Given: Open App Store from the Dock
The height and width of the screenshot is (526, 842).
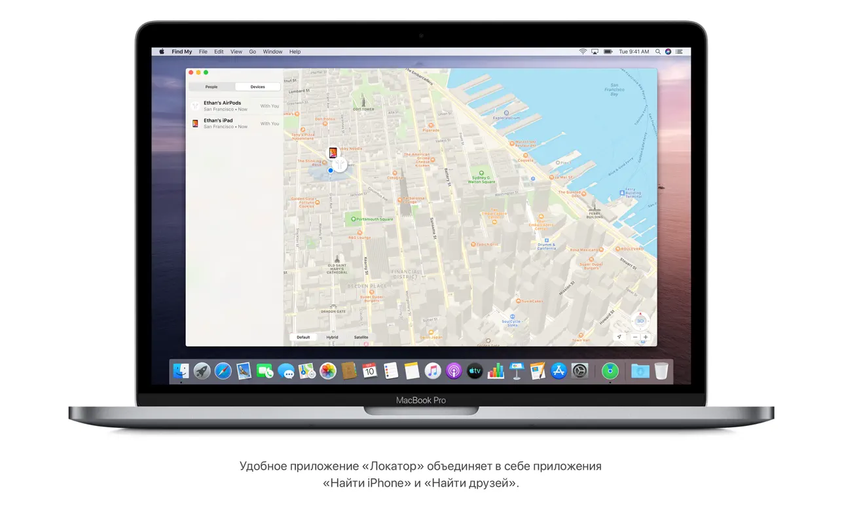Looking at the screenshot, I should pos(558,372).
